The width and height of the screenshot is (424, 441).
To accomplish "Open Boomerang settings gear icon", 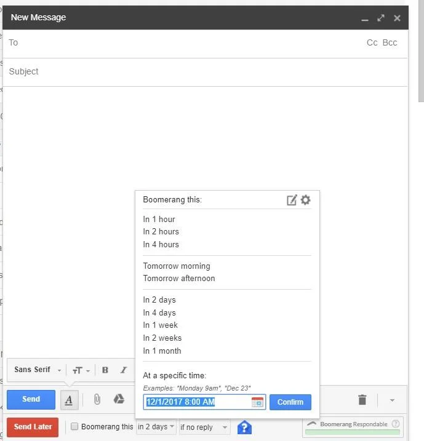I will [x=305, y=200].
